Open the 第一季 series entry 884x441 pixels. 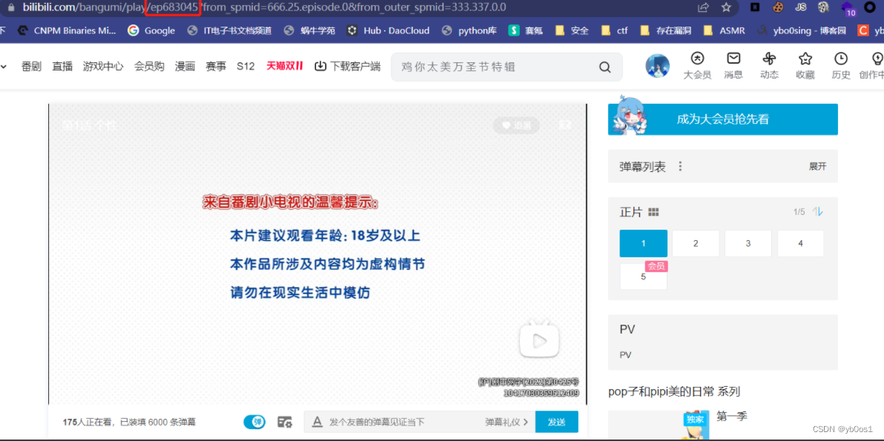[x=731, y=417]
